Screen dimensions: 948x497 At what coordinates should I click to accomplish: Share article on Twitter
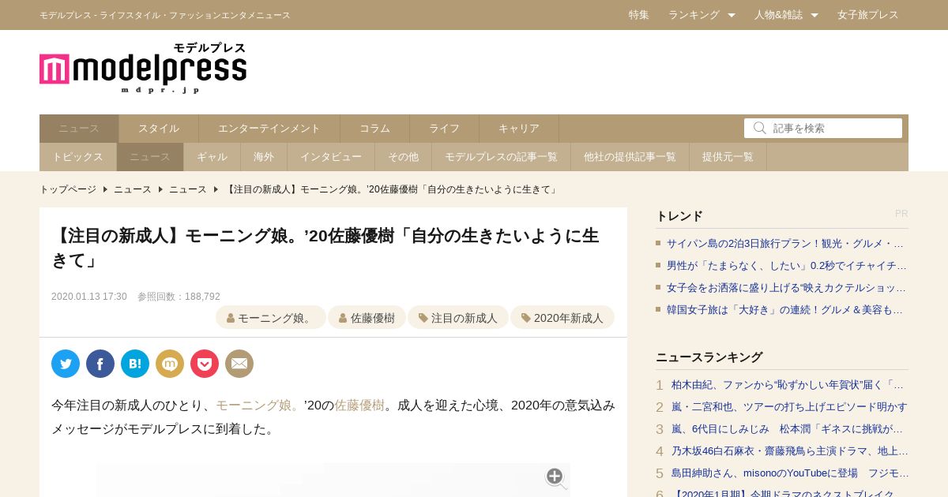pyautogui.click(x=66, y=364)
